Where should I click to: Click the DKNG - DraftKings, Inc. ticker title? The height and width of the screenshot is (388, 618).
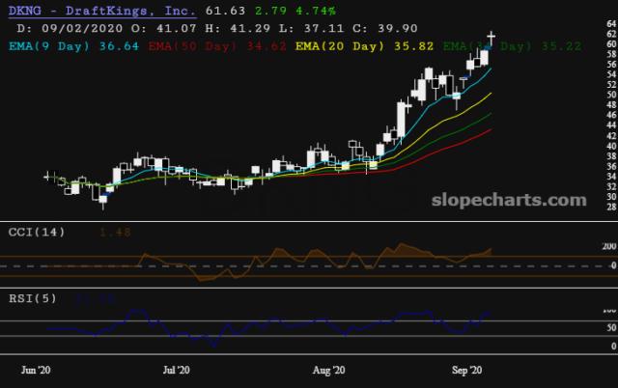pyautogui.click(x=98, y=11)
